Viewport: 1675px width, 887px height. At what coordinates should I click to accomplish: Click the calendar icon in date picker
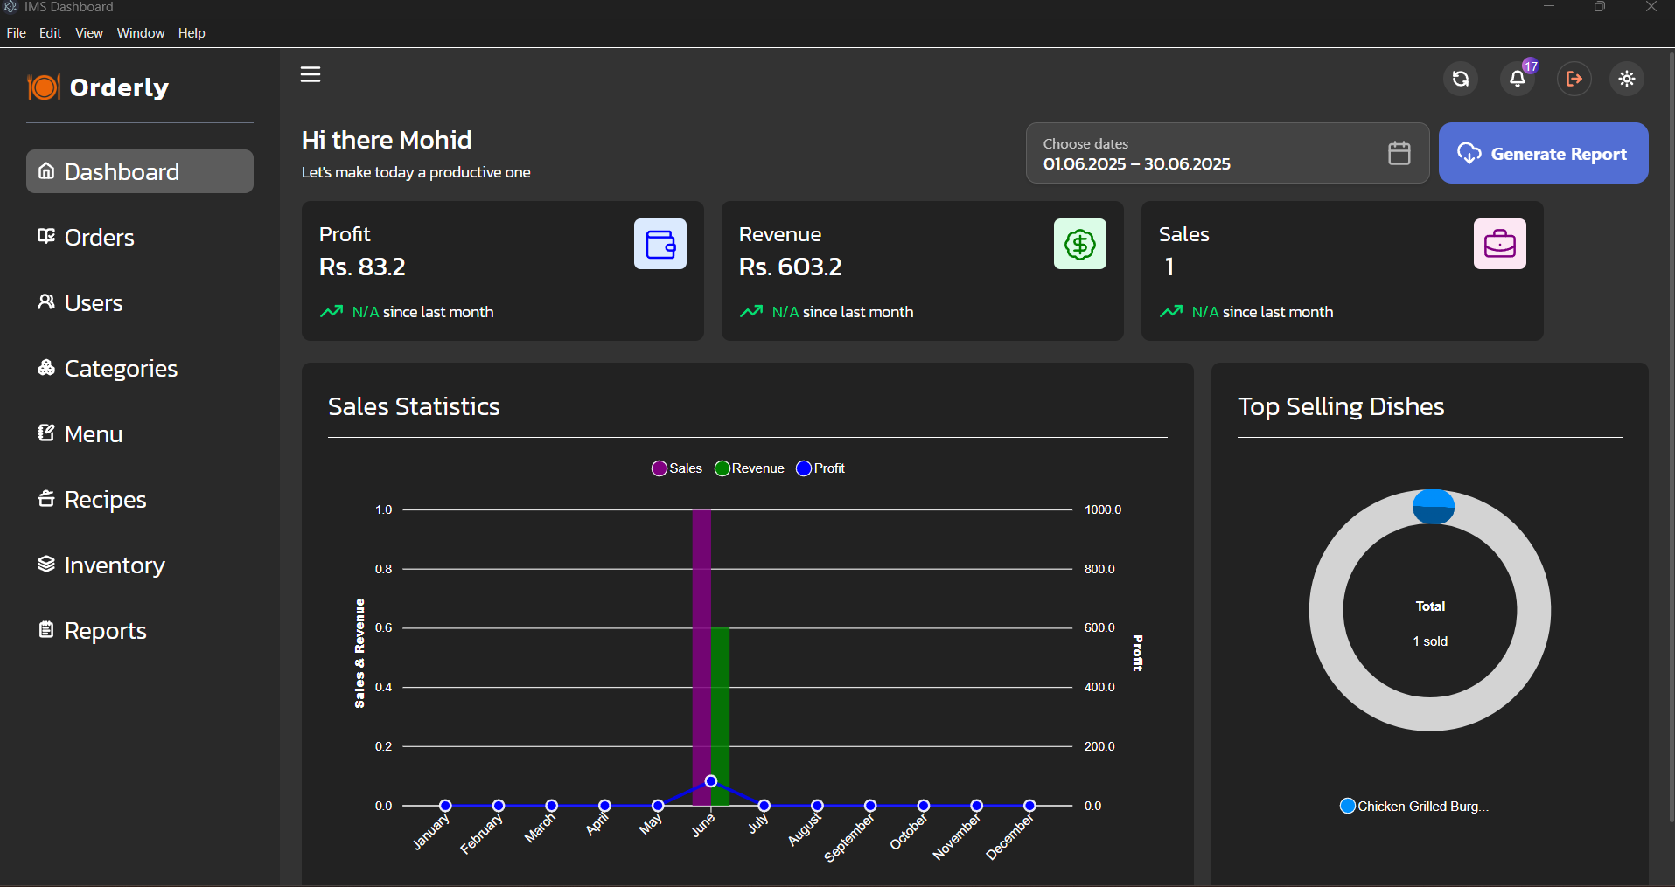1399,153
